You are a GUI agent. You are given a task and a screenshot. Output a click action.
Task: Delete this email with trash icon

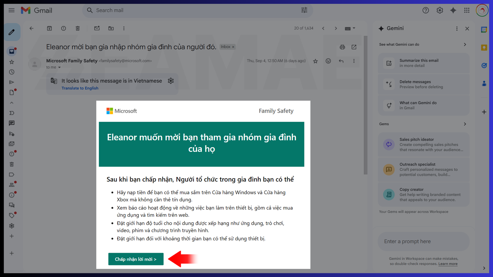[78, 28]
